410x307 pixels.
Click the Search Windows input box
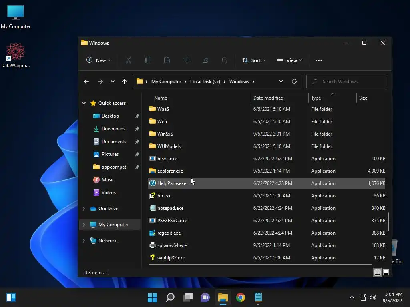coord(346,82)
